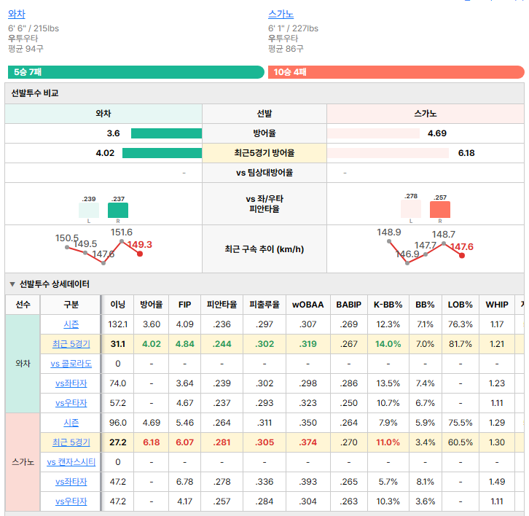Image resolution: width=529 pixels, height=516 pixels.
Task: Click 와차's season WHIP value 1.17
Action: tap(497, 324)
